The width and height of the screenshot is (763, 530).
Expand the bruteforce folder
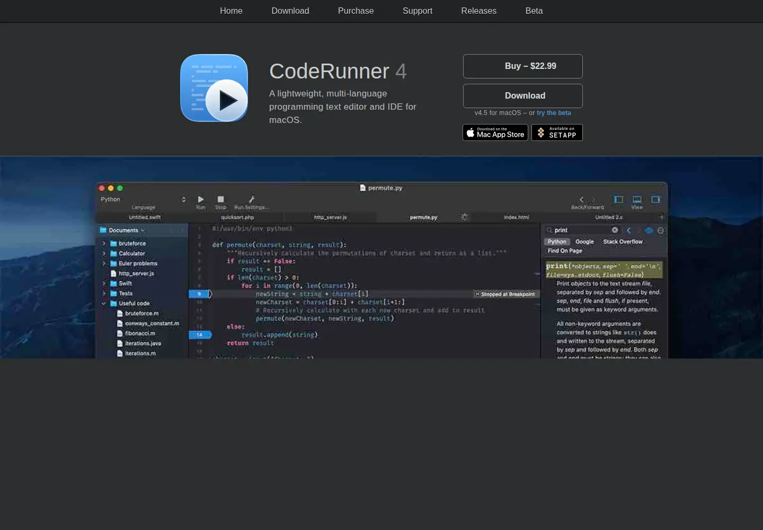pos(104,243)
